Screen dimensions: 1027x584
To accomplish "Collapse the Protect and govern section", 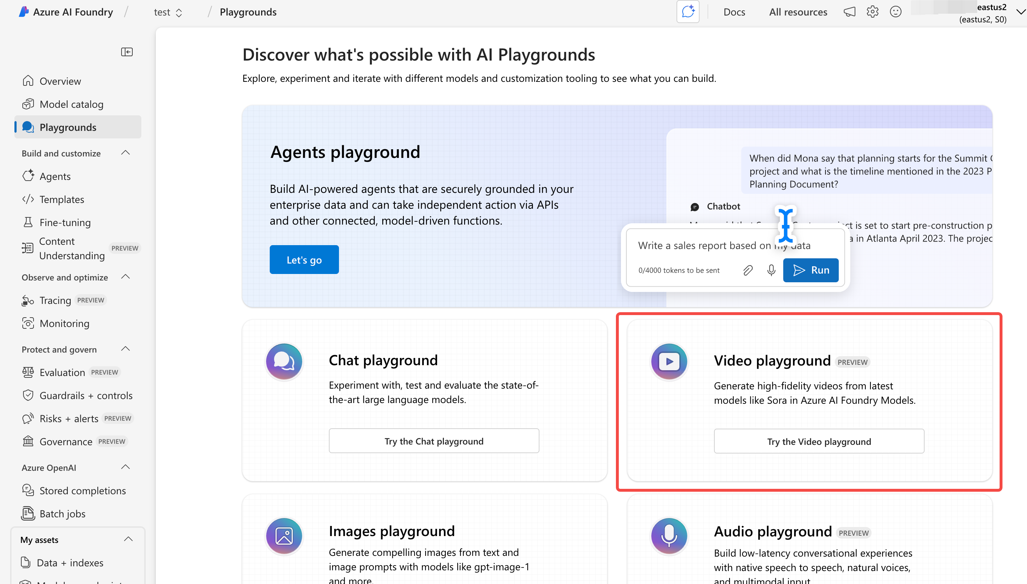I will [x=125, y=349].
